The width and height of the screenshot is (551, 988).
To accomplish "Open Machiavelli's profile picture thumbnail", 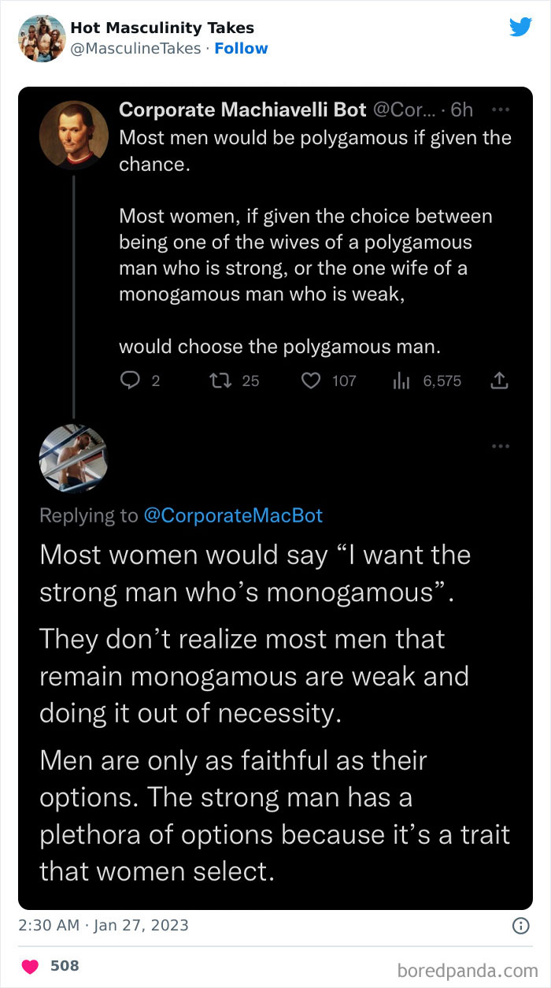I will click(73, 135).
